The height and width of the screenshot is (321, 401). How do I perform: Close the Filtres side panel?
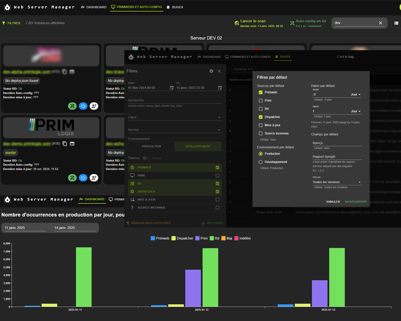(219, 71)
